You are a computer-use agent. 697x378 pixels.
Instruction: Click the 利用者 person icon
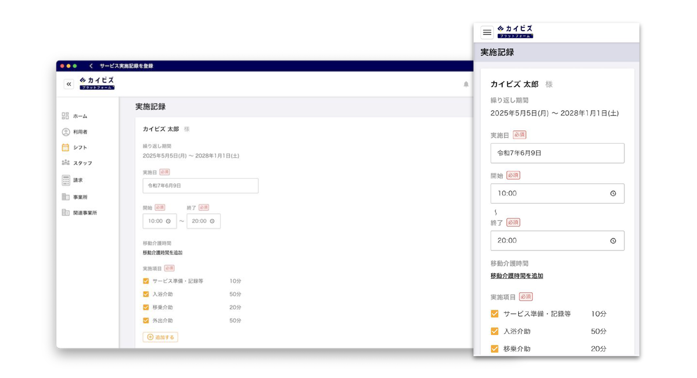[66, 132]
